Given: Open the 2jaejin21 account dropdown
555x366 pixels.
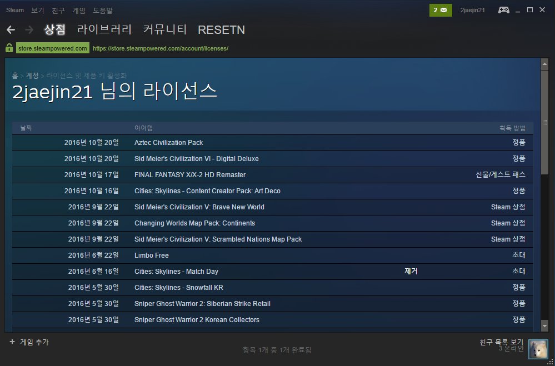Looking at the screenshot, I should pyautogui.click(x=473, y=10).
